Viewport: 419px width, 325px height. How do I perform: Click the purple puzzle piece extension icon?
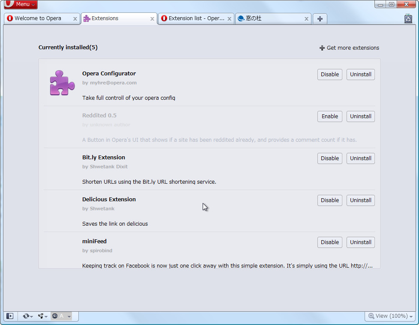tap(62, 83)
